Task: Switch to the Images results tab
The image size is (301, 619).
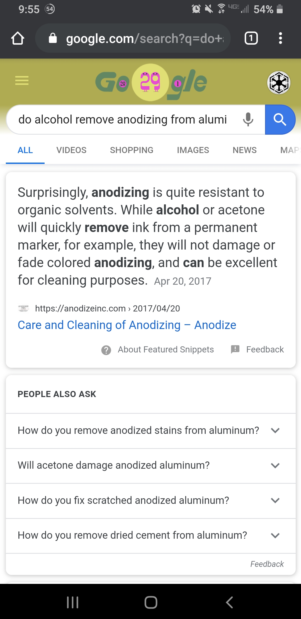Action: [x=193, y=150]
